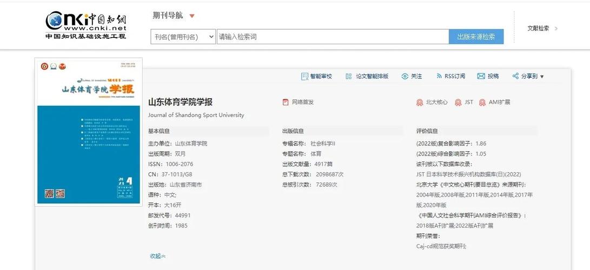Click the journal title 山东体育学院学报
This screenshot has height=270, width=590.
[180, 102]
